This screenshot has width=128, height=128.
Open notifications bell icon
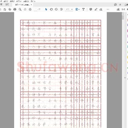120,5
